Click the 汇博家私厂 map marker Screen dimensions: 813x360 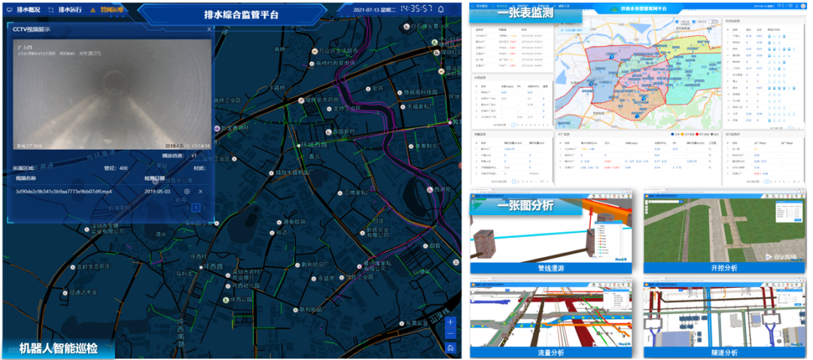[x=340, y=192]
